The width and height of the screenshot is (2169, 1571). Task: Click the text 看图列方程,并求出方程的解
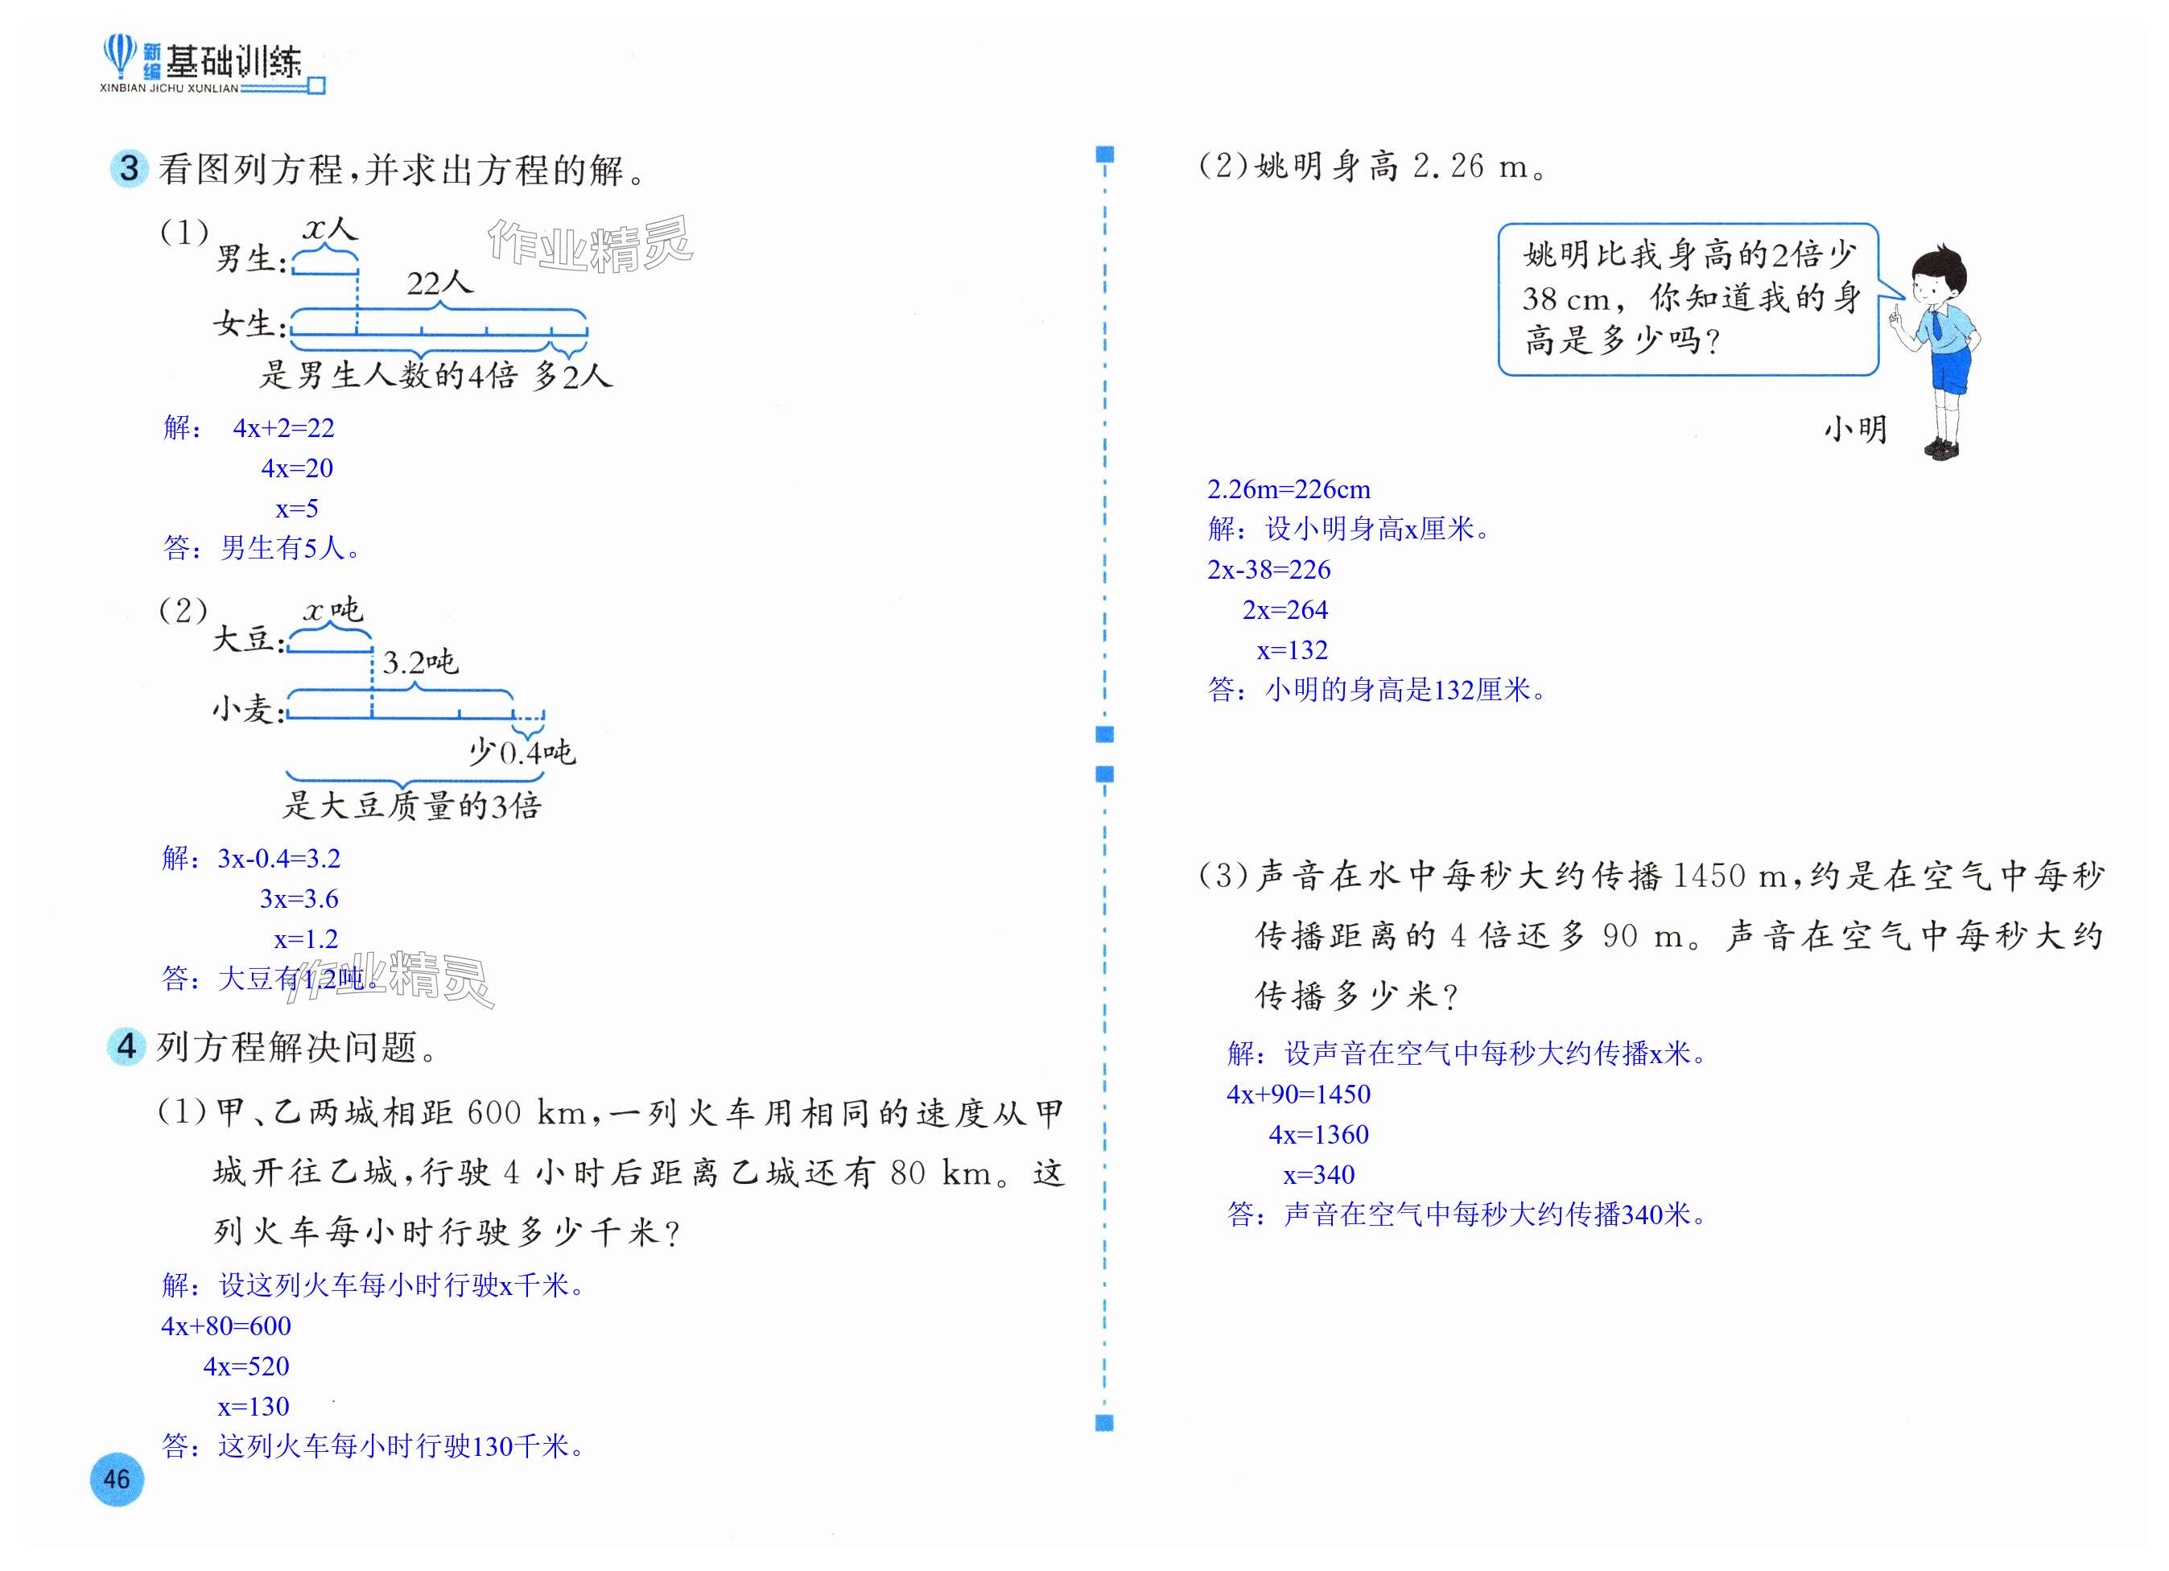pos(402,170)
